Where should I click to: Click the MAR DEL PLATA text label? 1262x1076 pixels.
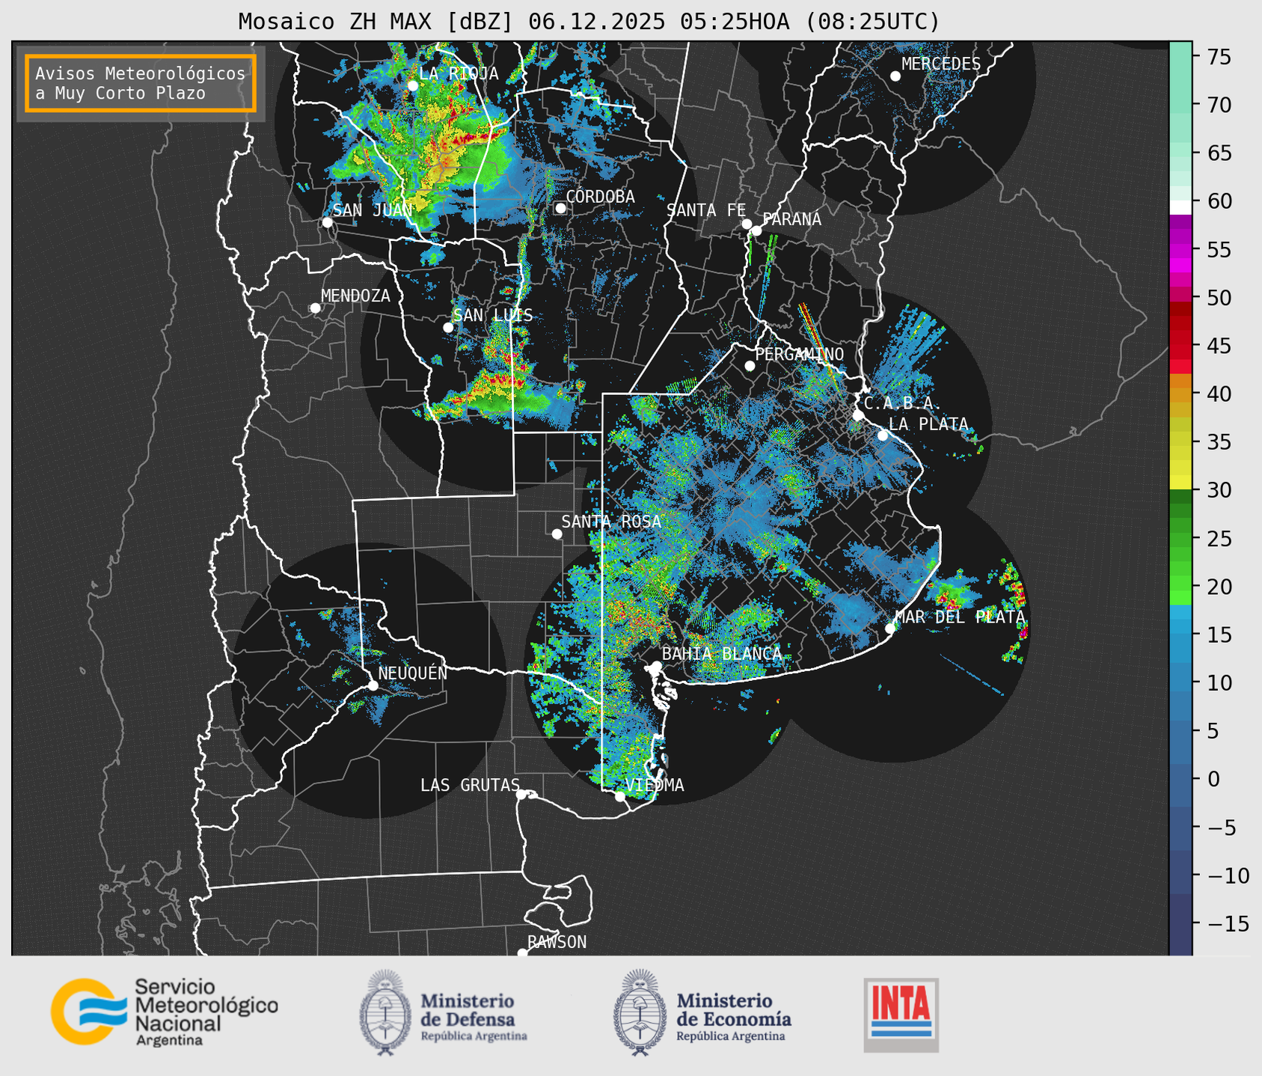point(960,617)
